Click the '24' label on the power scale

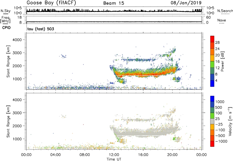pos(217,49)
